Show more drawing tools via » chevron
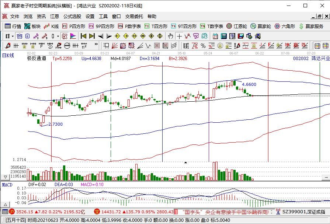This screenshot has width=330, height=224. tap(96, 44)
